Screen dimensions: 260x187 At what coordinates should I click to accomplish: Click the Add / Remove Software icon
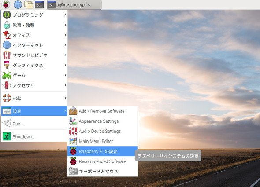click(x=73, y=111)
